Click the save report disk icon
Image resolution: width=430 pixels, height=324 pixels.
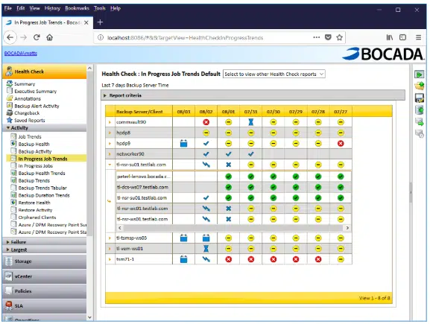click(x=420, y=98)
